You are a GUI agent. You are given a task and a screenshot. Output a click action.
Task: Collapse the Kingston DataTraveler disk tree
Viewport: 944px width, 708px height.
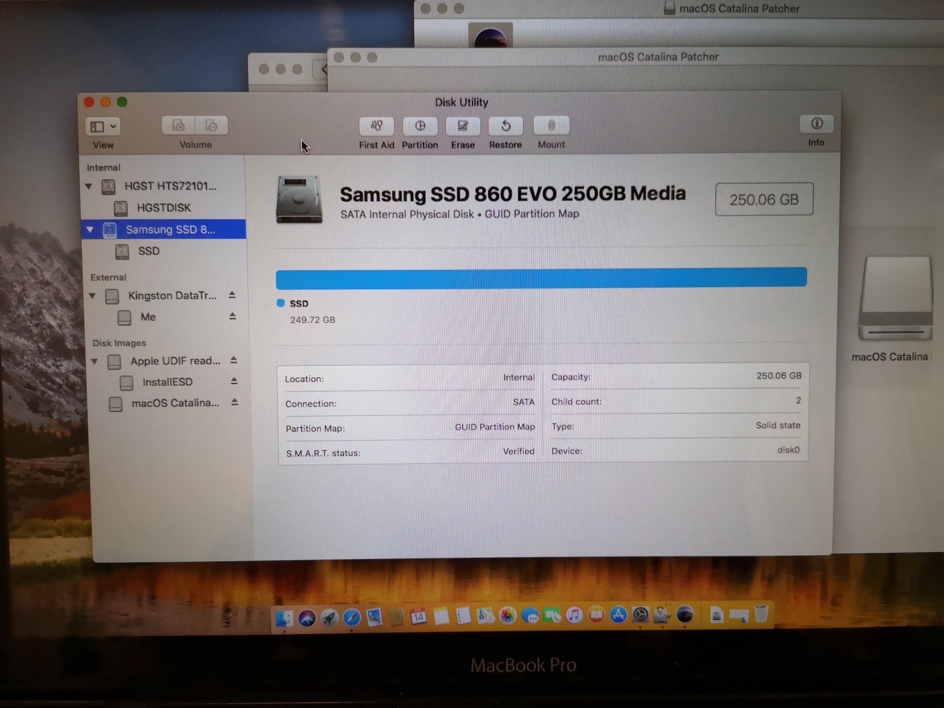[92, 296]
